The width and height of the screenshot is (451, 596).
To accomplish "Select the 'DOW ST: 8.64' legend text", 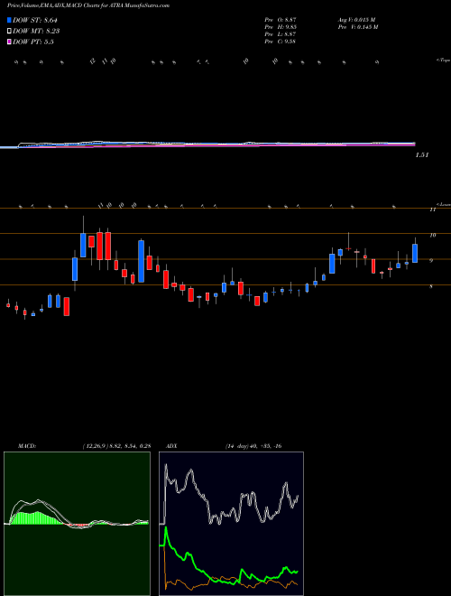I will point(37,20).
